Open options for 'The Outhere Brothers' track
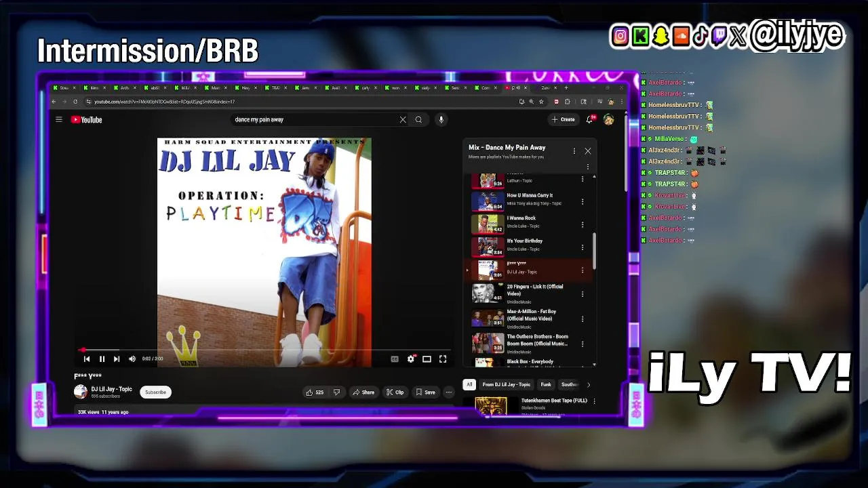Screen dimensions: 868x488 pos(583,344)
